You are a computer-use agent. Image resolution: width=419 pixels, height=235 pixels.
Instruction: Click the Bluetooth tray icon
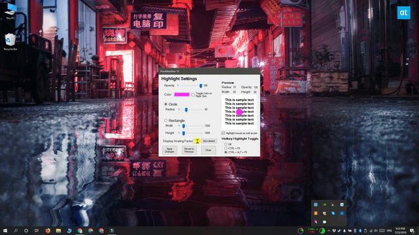pos(360,230)
